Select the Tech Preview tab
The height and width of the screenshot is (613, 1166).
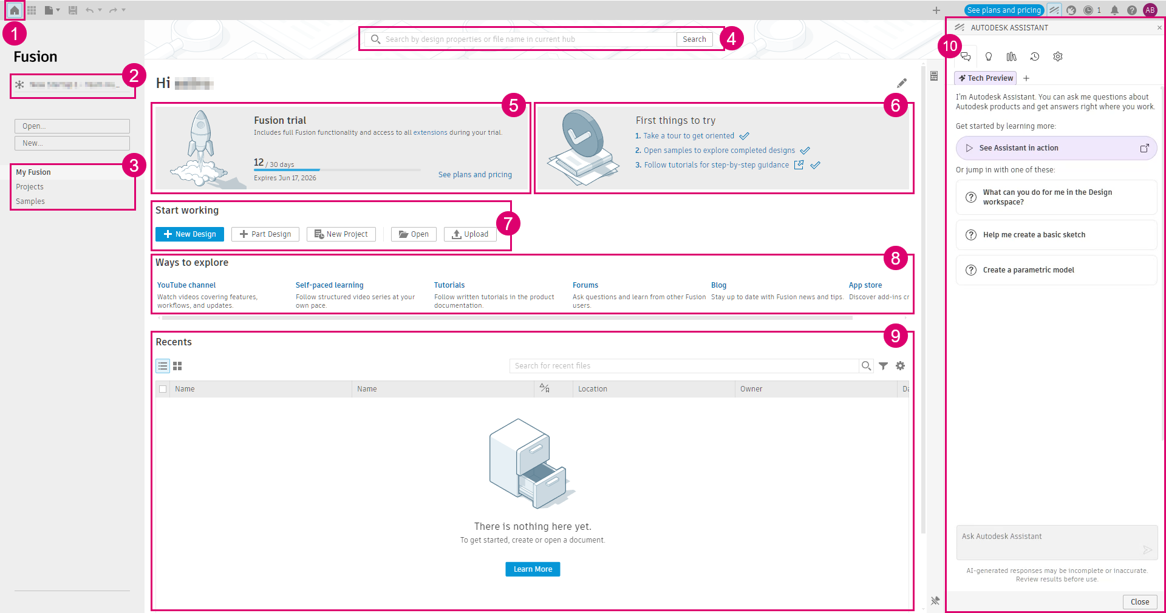[x=986, y=78]
